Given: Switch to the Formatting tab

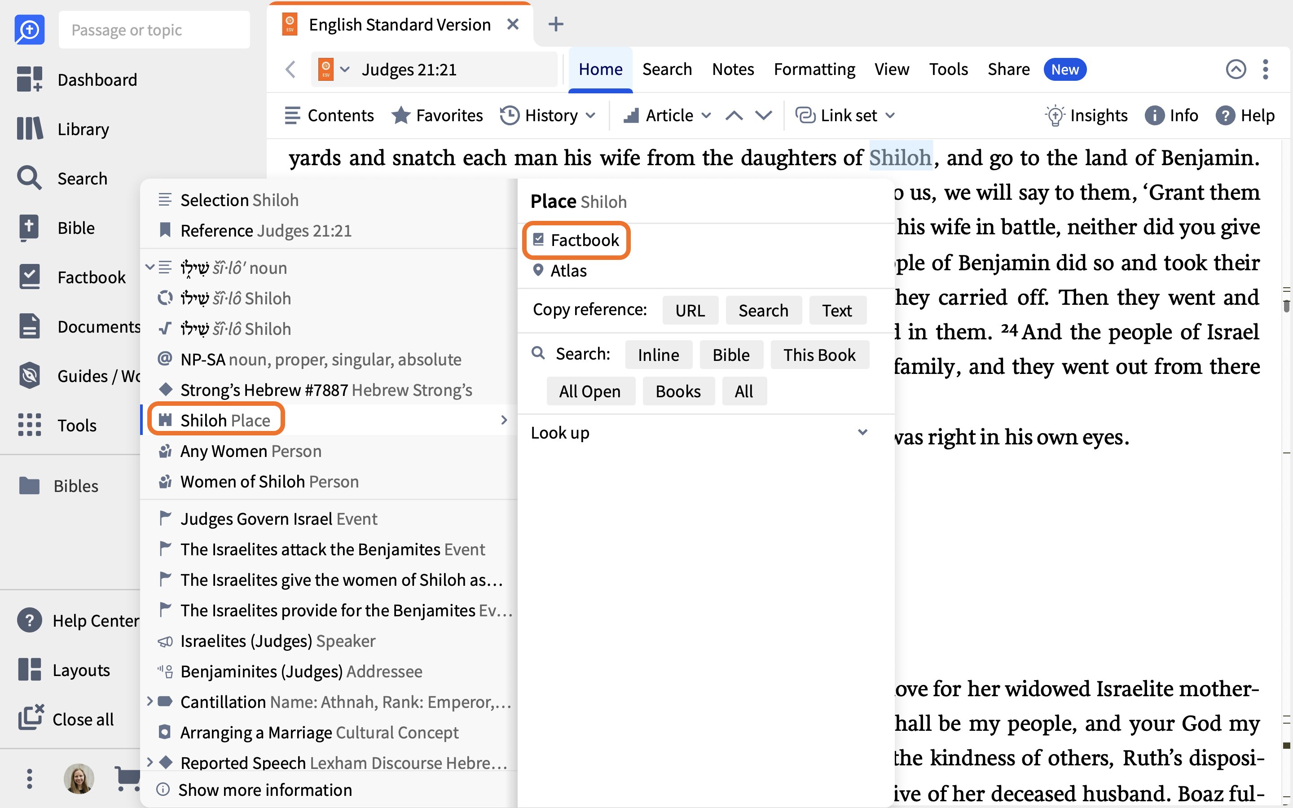Looking at the screenshot, I should [814, 69].
